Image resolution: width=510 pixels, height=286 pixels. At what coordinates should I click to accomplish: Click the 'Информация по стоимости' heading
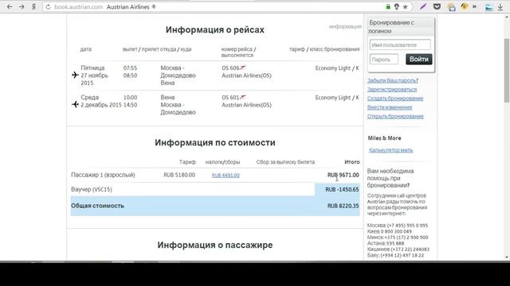pos(214,143)
